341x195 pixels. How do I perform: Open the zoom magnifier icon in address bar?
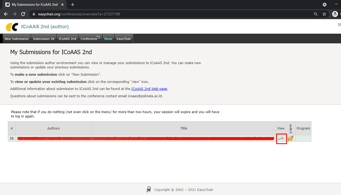tap(316, 14)
